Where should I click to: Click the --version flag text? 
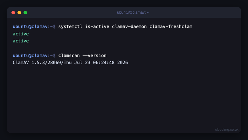click(94, 55)
